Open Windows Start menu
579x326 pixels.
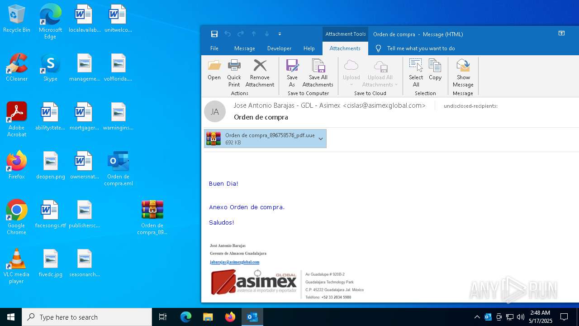11,317
